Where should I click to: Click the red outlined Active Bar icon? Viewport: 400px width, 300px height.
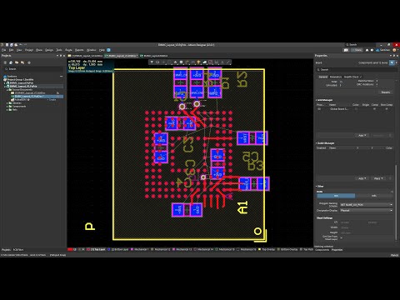[x=211, y=62]
